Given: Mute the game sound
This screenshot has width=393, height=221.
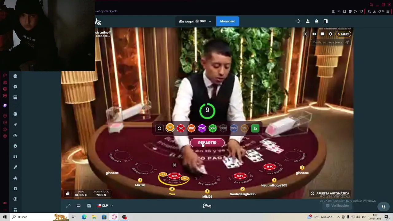Looking at the screenshot, I should 314,34.
